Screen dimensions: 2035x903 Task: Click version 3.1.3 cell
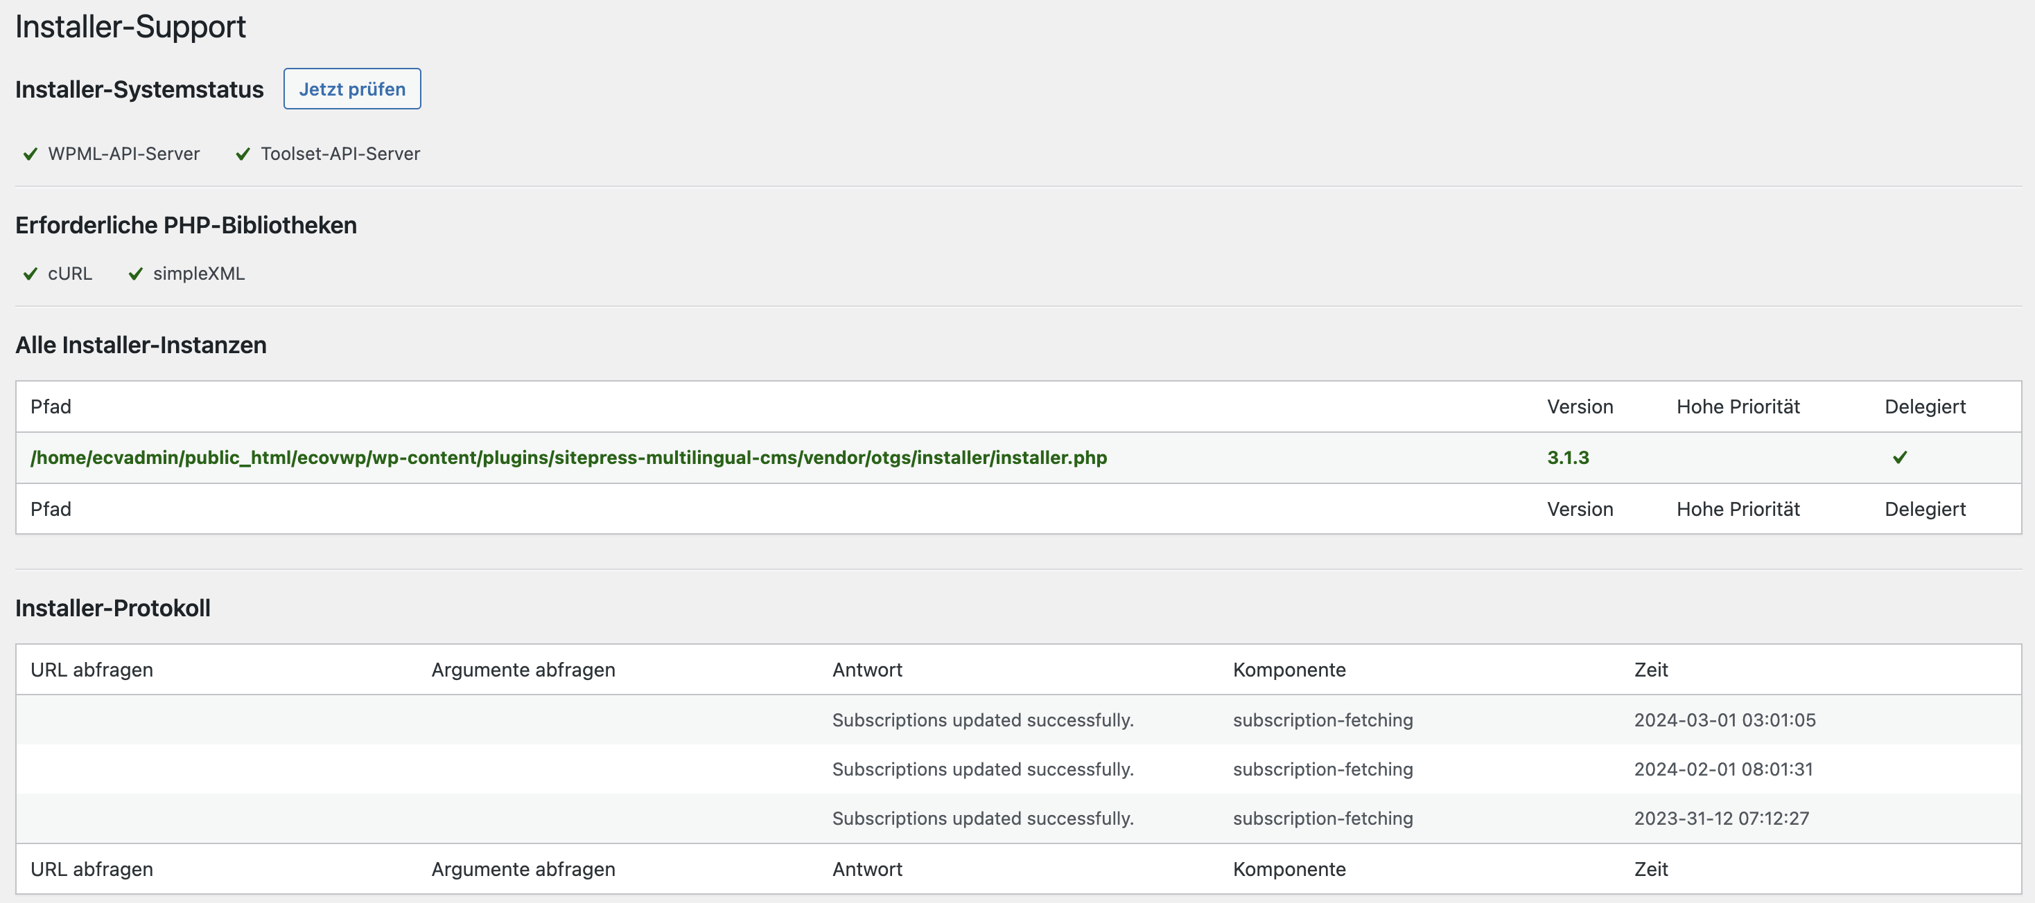pyautogui.click(x=1568, y=458)
